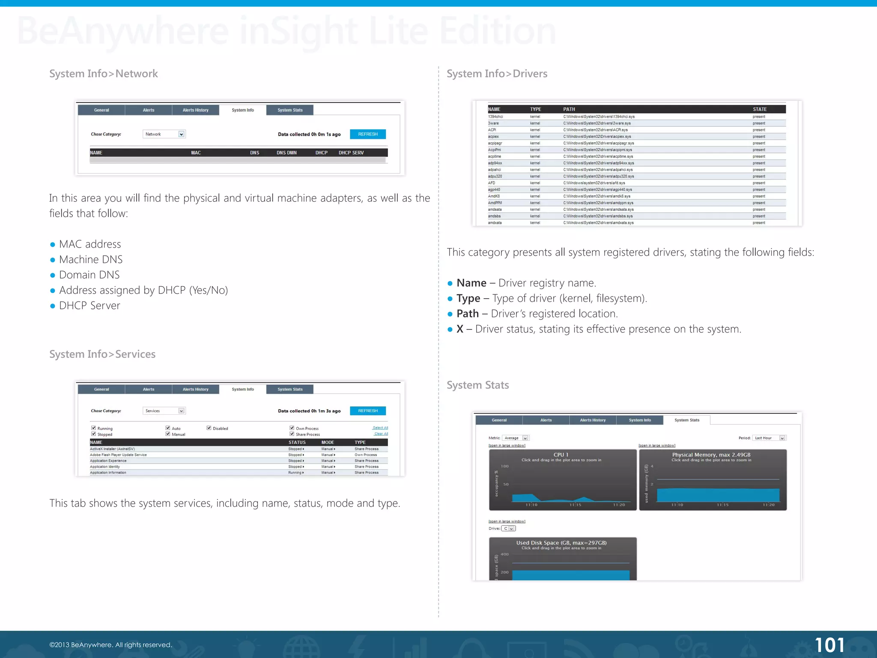Open CPU 1 chart in large window
The image size is (877, 658).
click(x=507, y=446)
